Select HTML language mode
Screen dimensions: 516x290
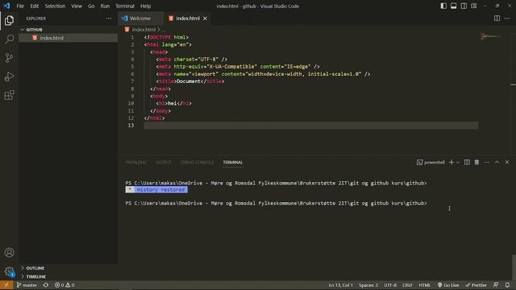(425, 285)
